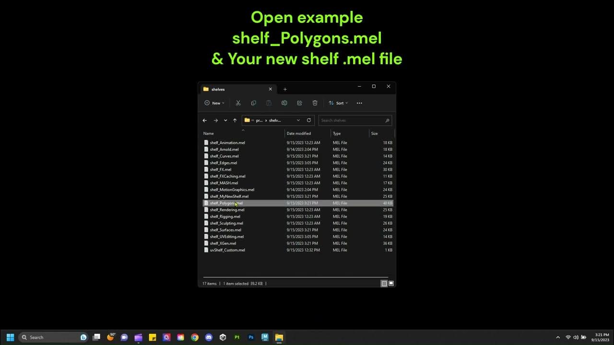614x345 pixels.
Task: Click the Bing icon in taskbar search
Action: pyautogui.click(x=83, y=337)
